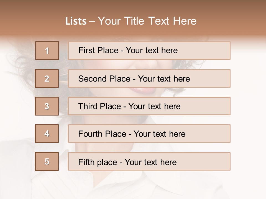Viewport: 266px width, 199px height.
Task: Select the number 3 box
Action: [x=47, y=106]
